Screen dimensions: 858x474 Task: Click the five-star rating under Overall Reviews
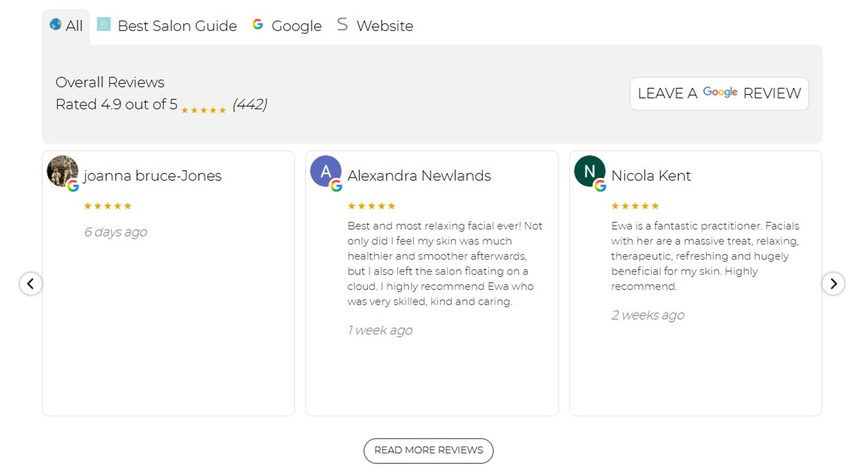pyautogui.click(x=203, y=109)
